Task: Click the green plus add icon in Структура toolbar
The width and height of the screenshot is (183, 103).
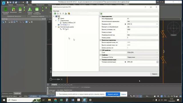Action: [x=55, y=13]
